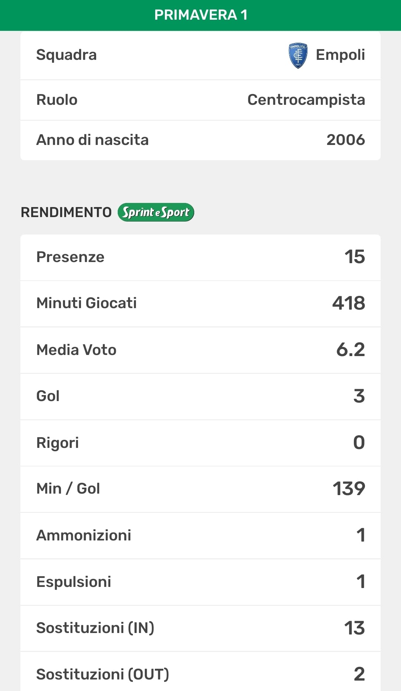Open the Primavera 1 header tab
Image resolution: width=401 pixels, height=691 pixels.
point(200,15)
